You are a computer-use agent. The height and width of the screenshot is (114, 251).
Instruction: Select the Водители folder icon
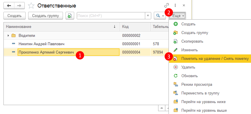pos(14,35)
